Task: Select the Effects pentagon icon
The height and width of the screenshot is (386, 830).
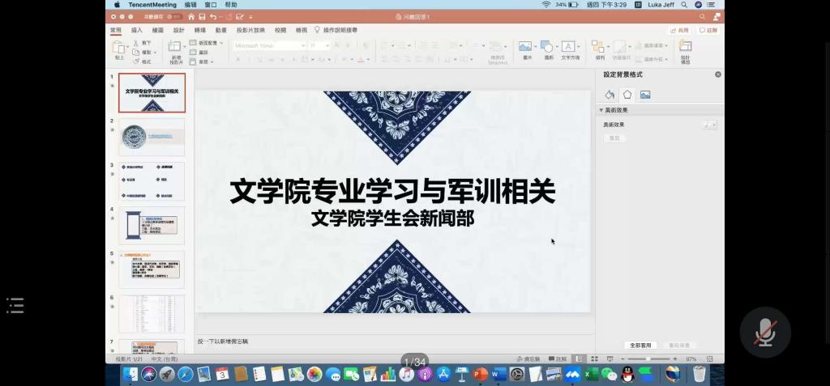Action: tap(627, 95)
